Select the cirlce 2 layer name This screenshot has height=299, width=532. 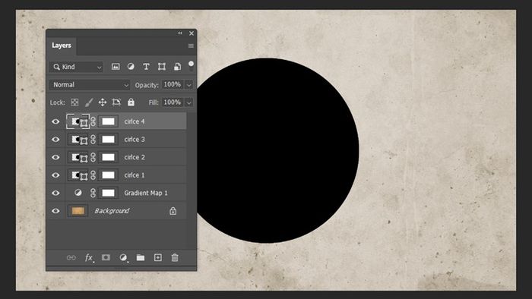click(x=135, y=157)
